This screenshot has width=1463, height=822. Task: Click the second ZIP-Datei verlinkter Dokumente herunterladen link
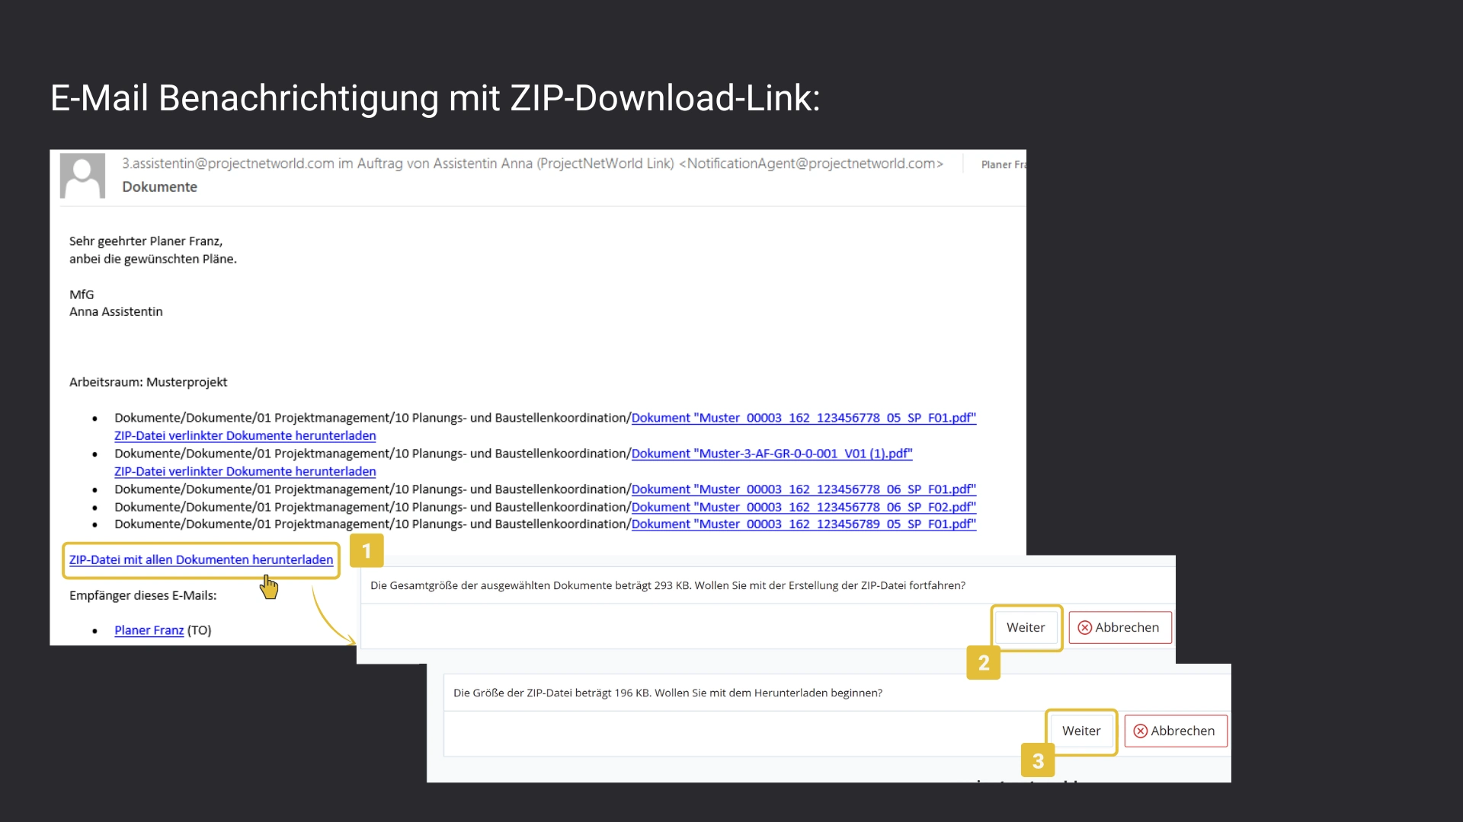click(x=245, y=472)
